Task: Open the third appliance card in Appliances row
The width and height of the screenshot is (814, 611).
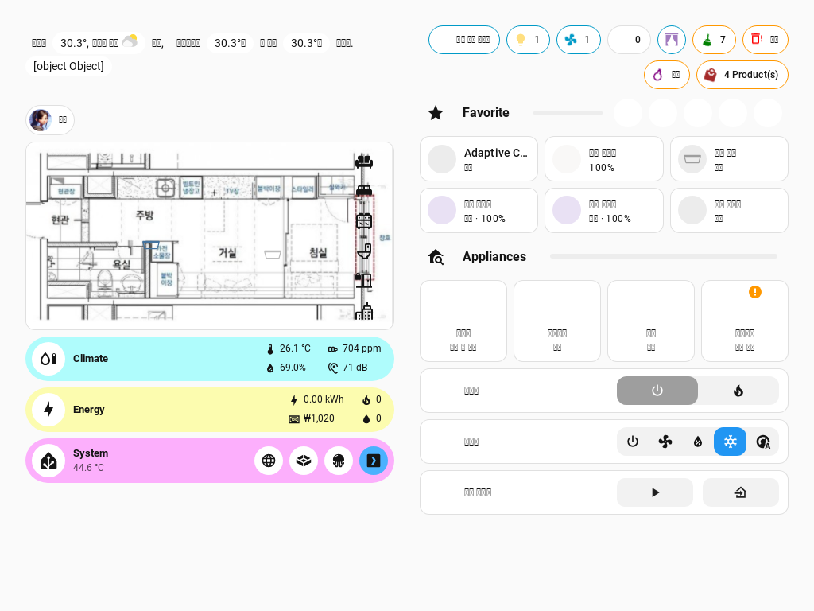Action: (651, 321)
